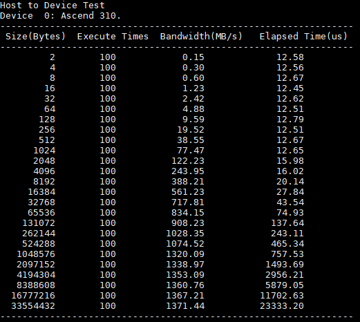Click the 1048576 size value
Viewport: 360px width, 322px height.
click(x=36, y=254)
